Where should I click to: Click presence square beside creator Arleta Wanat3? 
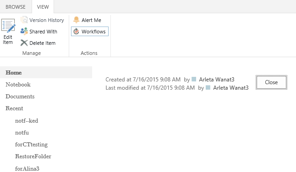point(194,79)
